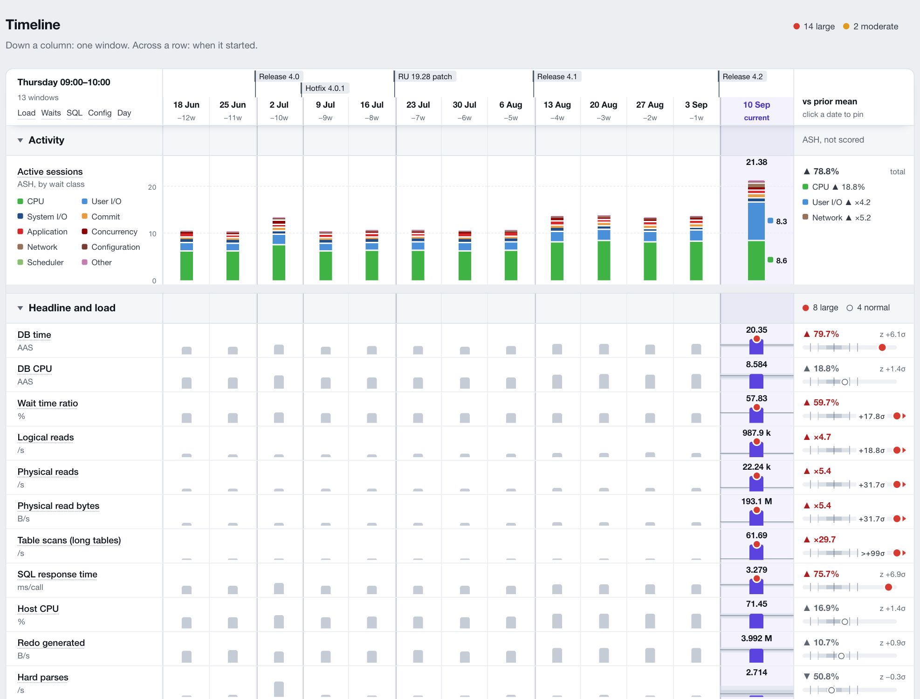The height and width of the screenshot is (699, 920).
Task: Click the Hotfix 4.0.1 marker
Action: tap(325, 88)
